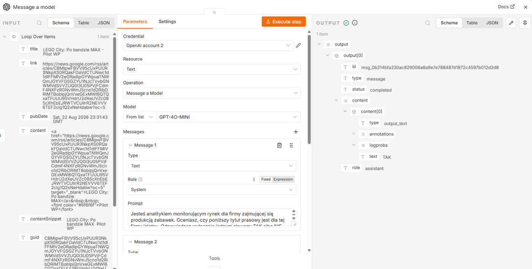Open the Message 1 Type dropdown
This screenshot has width=532, height=269.
tap(212, 166)
